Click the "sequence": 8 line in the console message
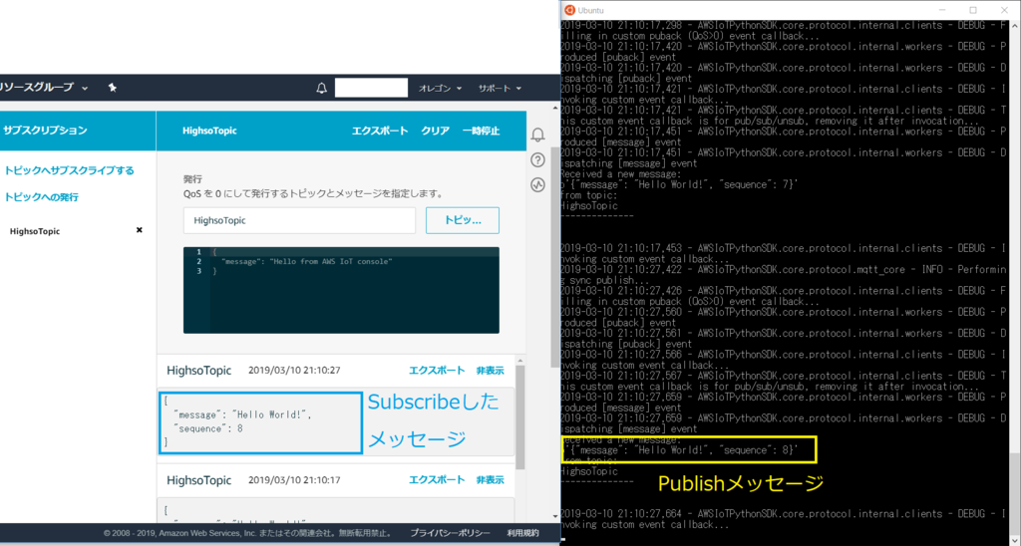This screenshot has width=1021, height=546. 207,428
